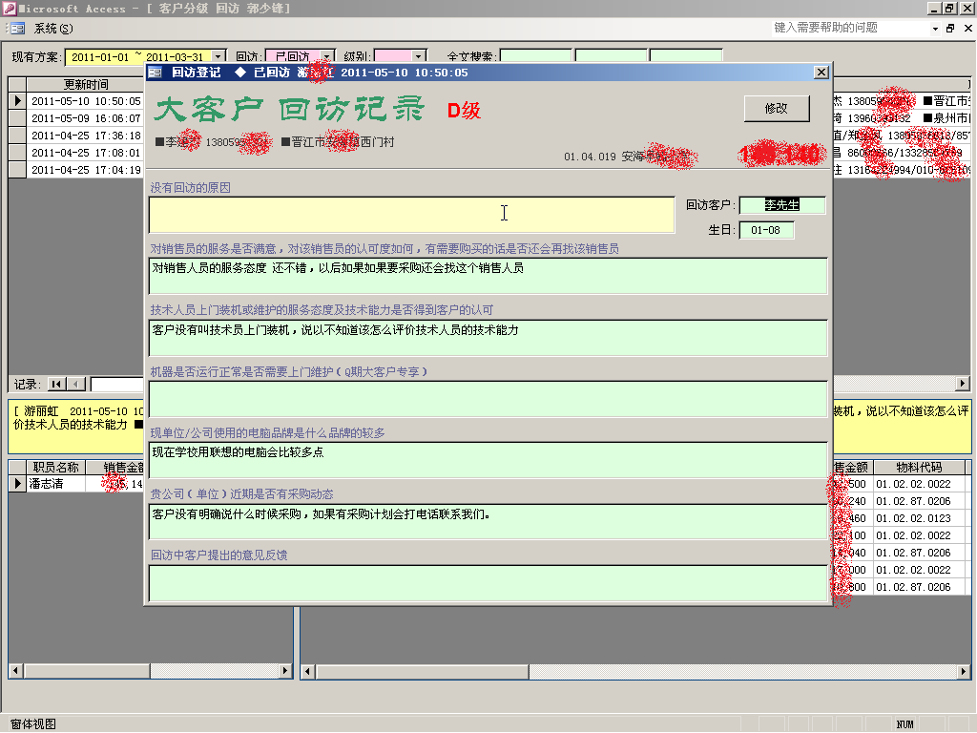Click the 回访中客户提出的意见反馈 text box
This screenshot has width=977, height=733.
[488, 582]
